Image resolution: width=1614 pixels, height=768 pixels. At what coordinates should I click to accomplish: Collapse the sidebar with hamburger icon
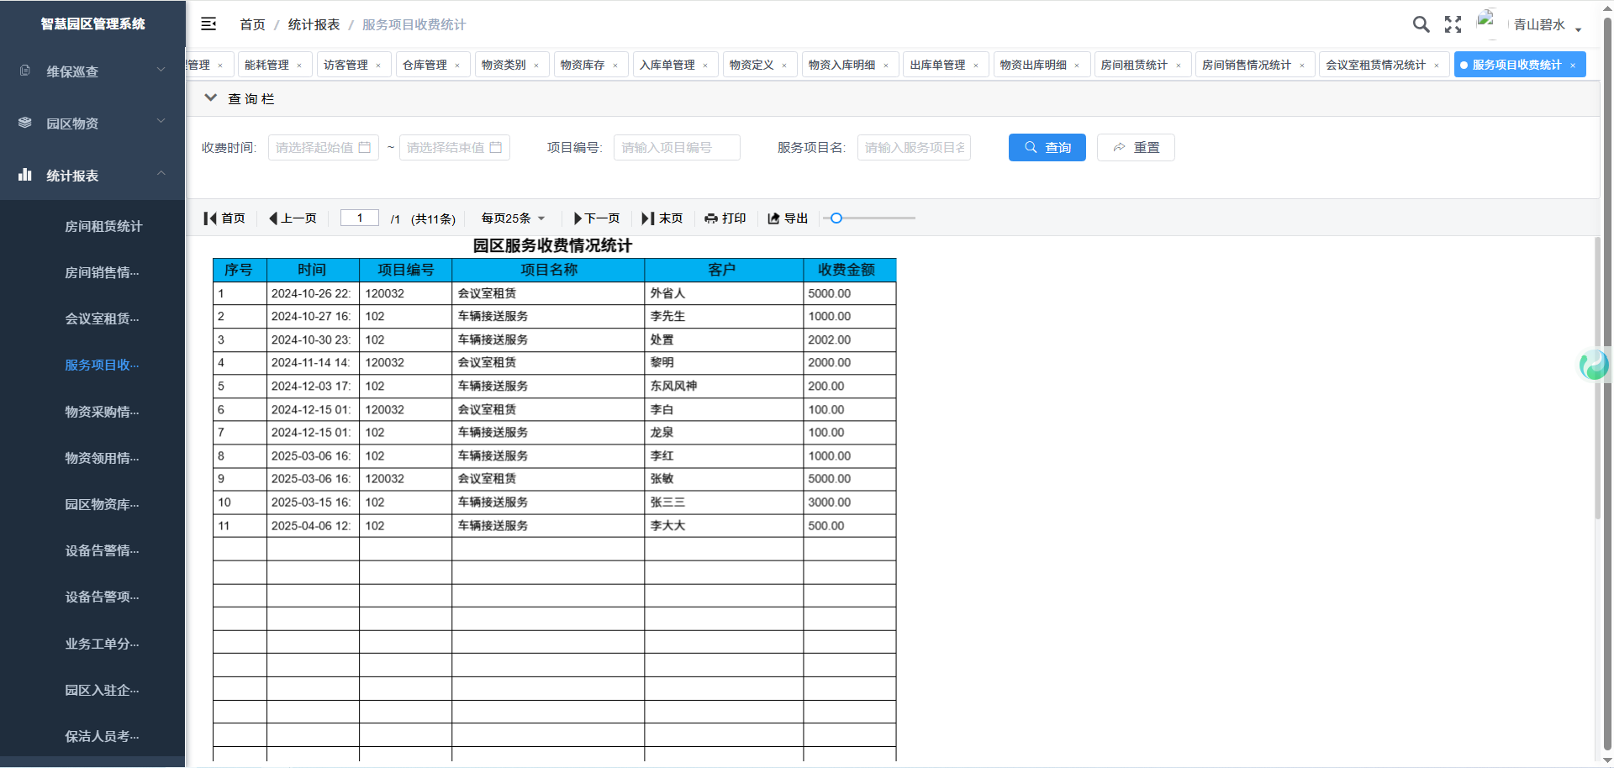tap(208, 24)
